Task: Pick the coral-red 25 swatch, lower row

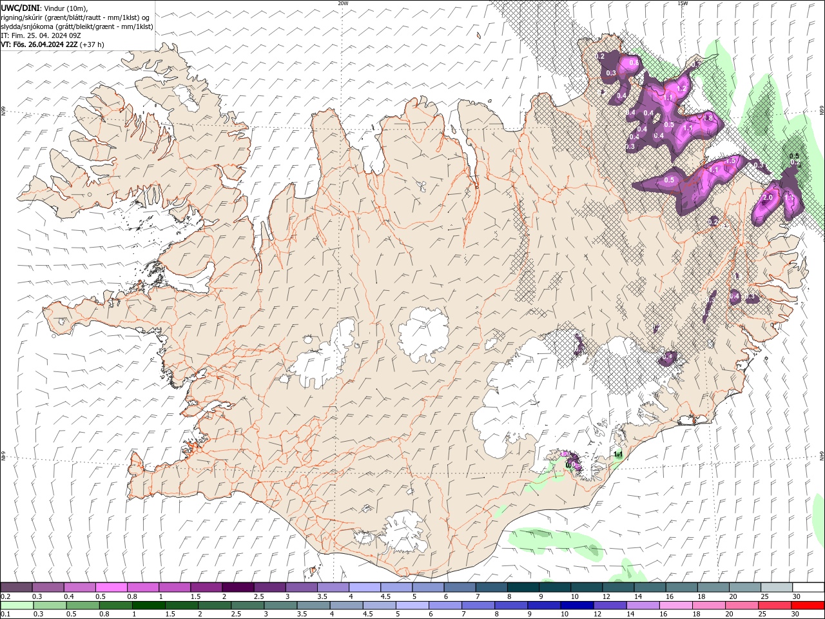Action: click(x=775, y=605)
